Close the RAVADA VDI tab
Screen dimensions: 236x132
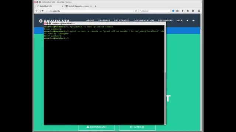point(62,6)
